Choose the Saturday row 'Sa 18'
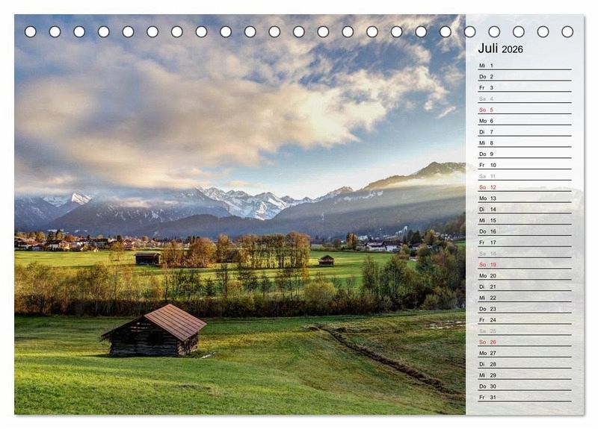This screenshot has height=429, width=598. (523, 254)
